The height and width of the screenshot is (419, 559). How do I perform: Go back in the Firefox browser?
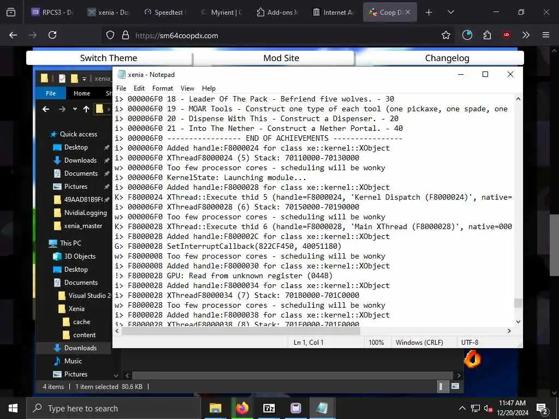(x=13, y=35)
